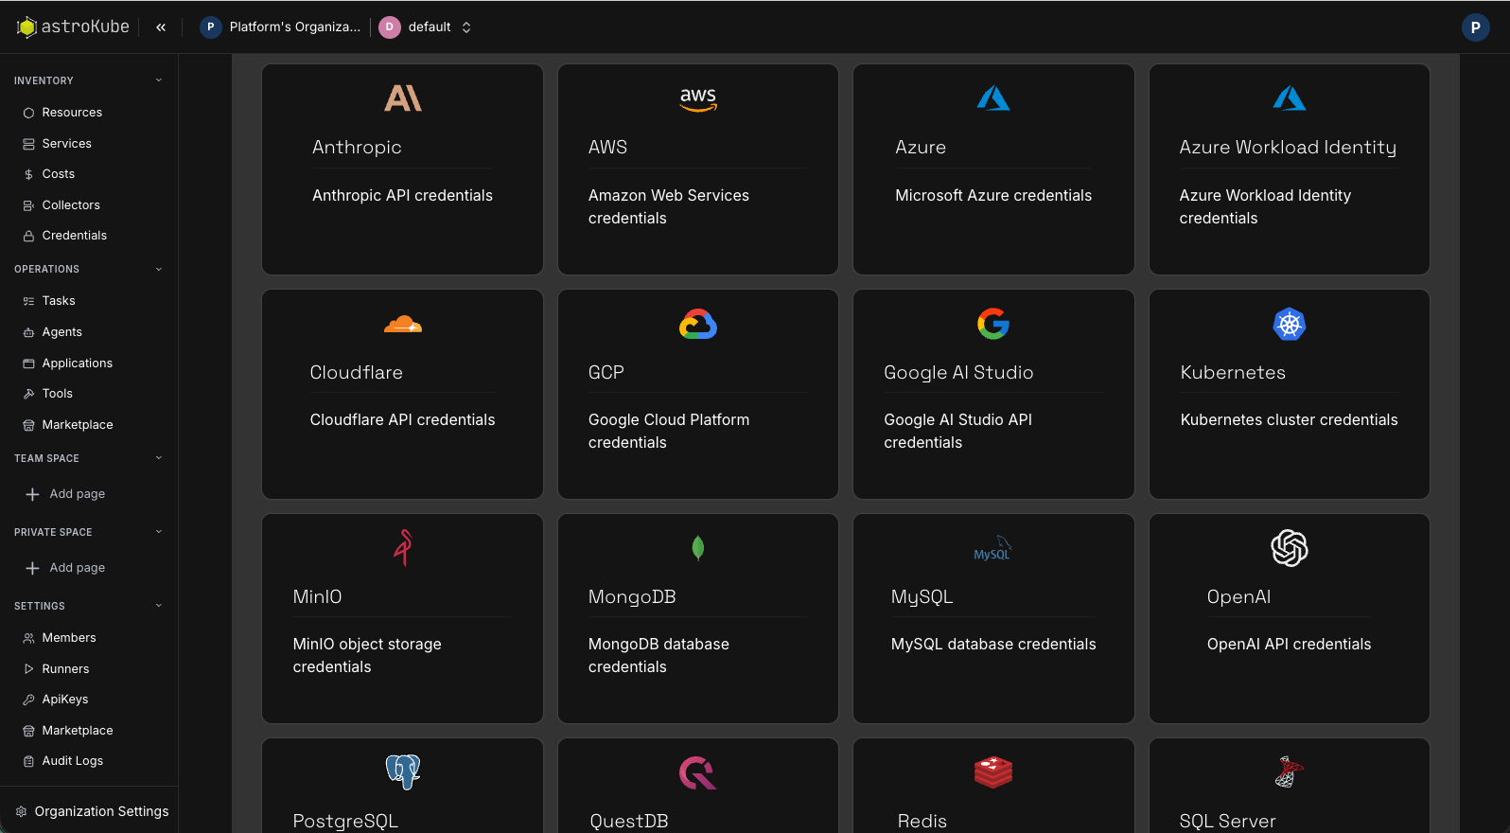
Task: Click the AWS logo icon
Action: (698, 98)
